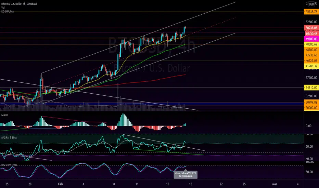Click the Feb date on time axis
The image size is (319, 188).
tap(61, 184)
